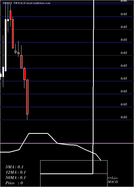The width and height of the screenshot is (134, 187).
Task: Click the 50MA : 0.1 value
Action: click(16, 178)
